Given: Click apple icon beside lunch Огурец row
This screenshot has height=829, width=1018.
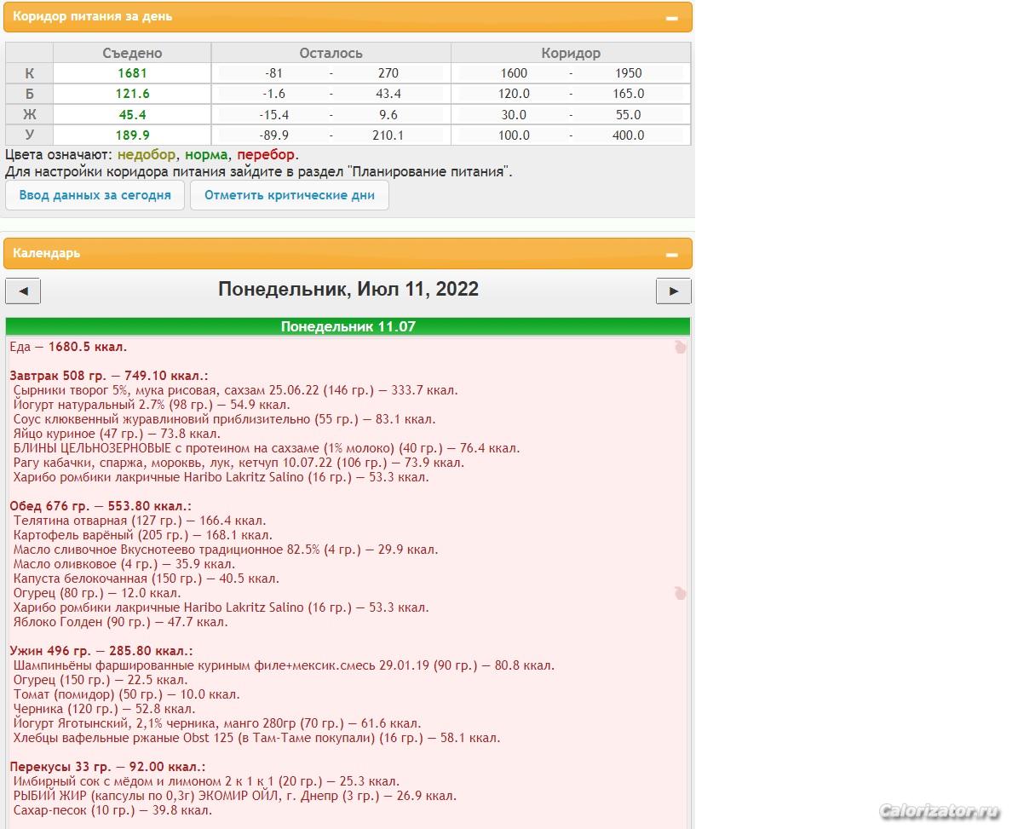Looking at the screenshot, I should point(680,593).
